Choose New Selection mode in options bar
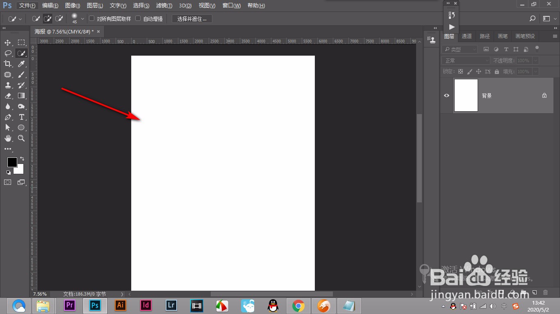Screen dimensions: 560x314 click(x=36, y=19)
